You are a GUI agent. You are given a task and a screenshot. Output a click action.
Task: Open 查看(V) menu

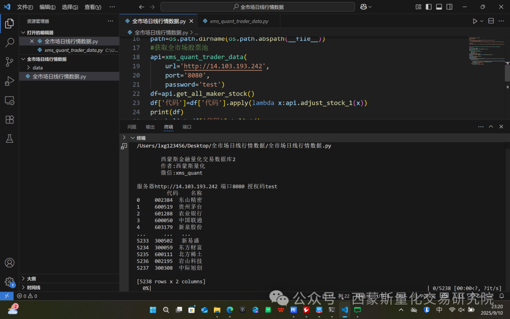pos(93,7)
